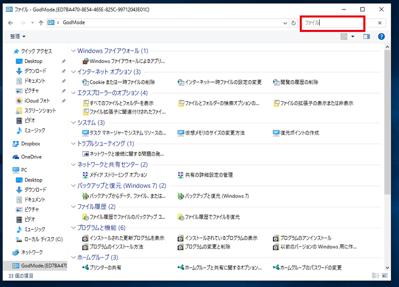Switch to details view in status bar
Screen dimensions: 399x287
tap(376, 276)
